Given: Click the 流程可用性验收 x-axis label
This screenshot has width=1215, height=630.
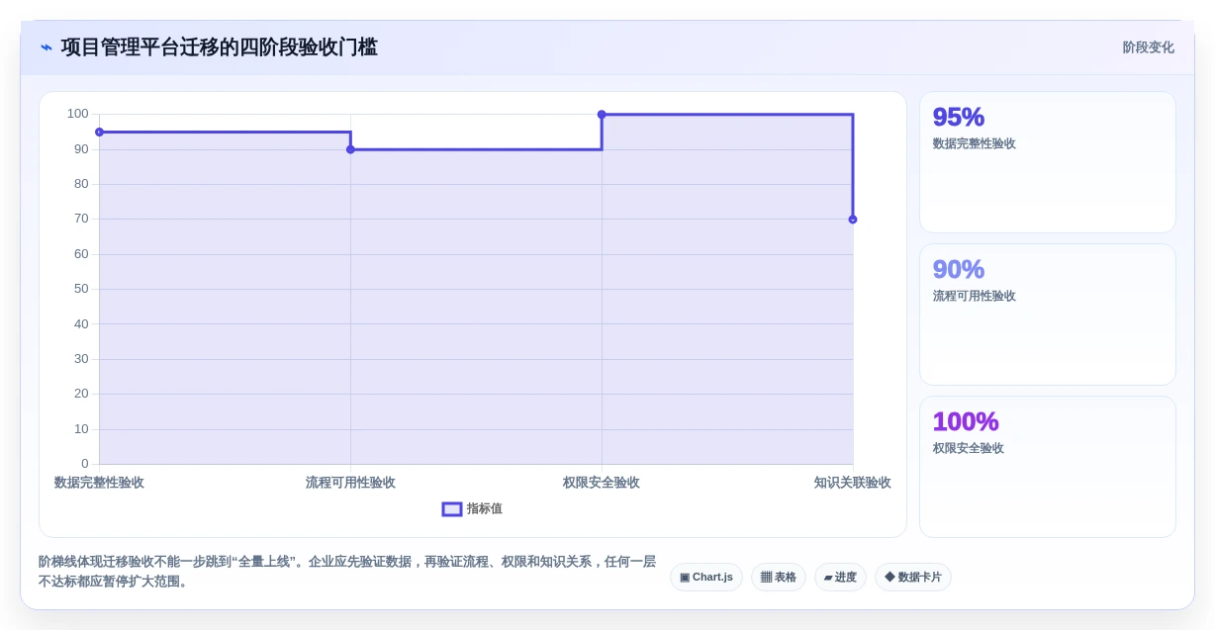Looking at the screenshot, I should pyautogui.click(x=350, y=483).
